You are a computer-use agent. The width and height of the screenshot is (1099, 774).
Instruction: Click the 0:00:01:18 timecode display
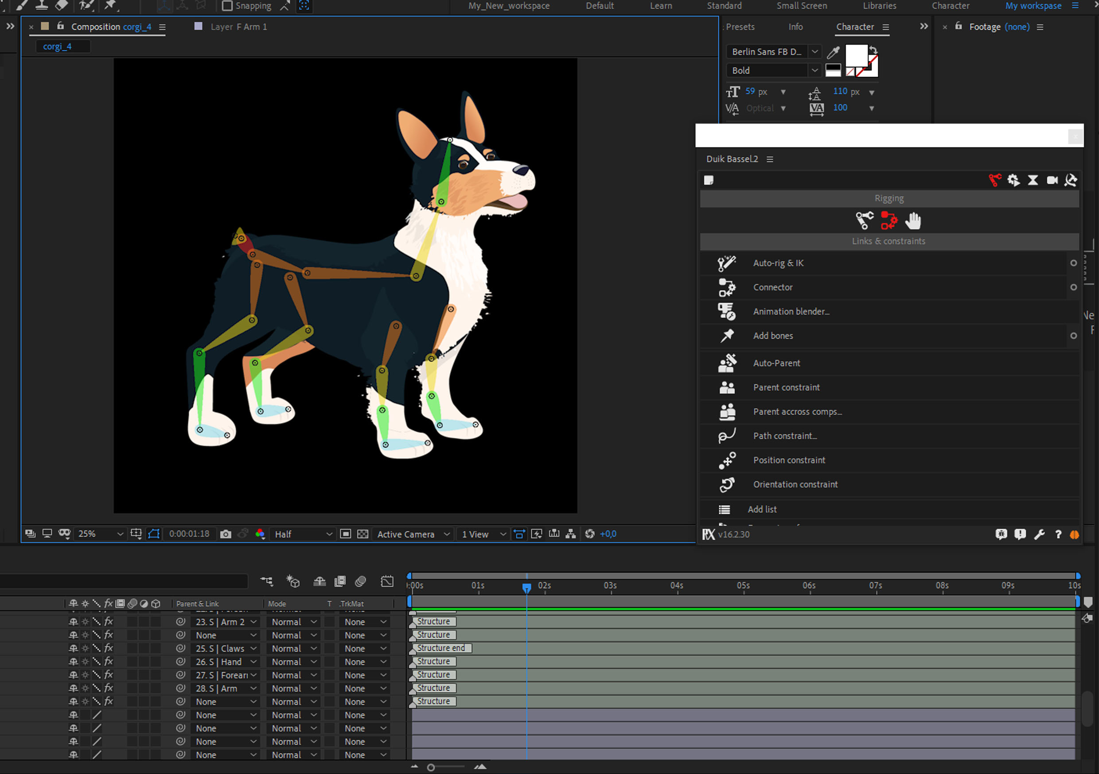(189, 534)
